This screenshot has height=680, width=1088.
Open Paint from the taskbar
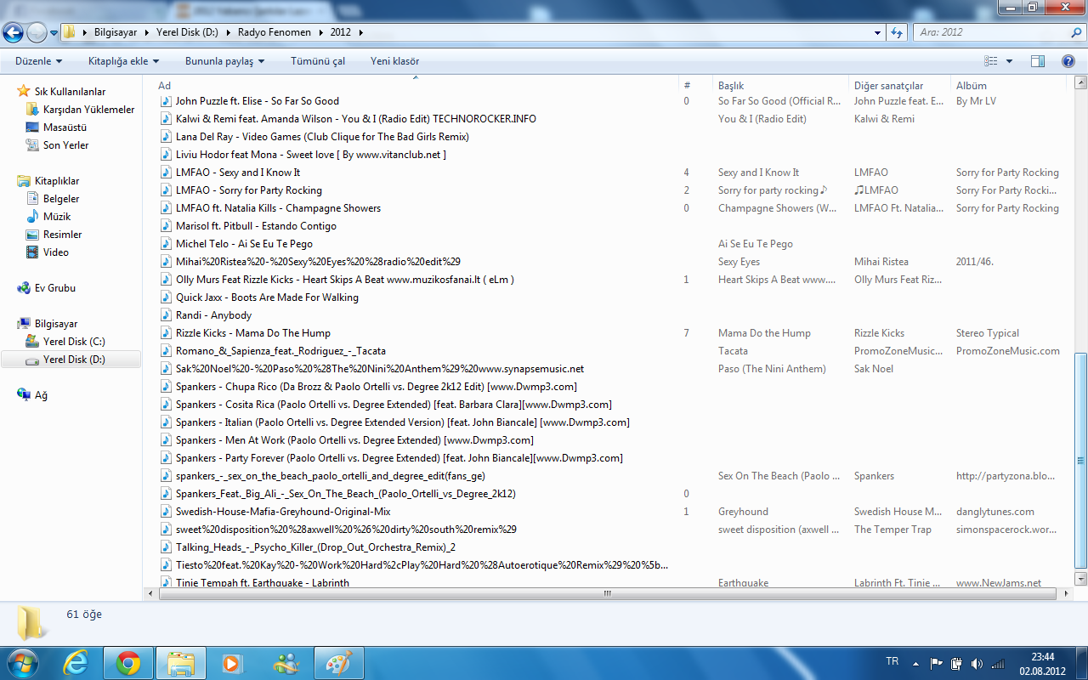coord(338,663)
